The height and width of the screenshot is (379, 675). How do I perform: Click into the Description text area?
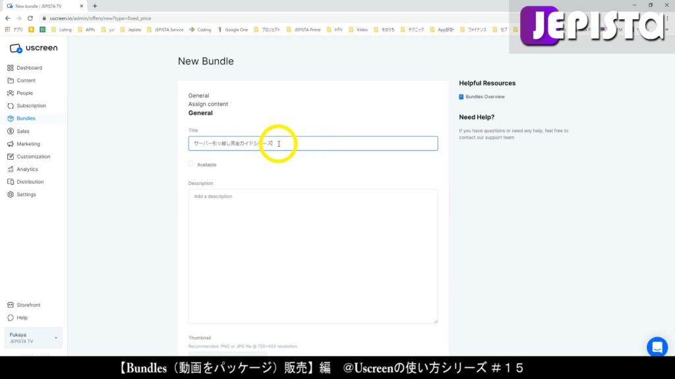click(313, 256)
